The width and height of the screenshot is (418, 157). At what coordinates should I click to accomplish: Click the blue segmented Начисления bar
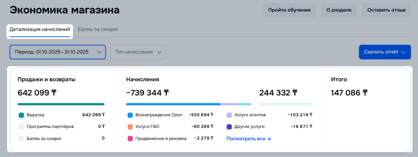click(x=174, y=104)
